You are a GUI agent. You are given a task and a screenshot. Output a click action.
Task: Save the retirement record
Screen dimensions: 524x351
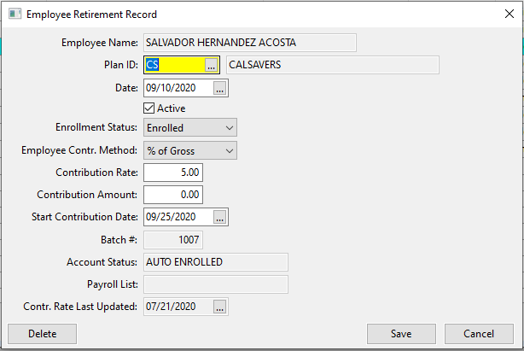point(401,334)
